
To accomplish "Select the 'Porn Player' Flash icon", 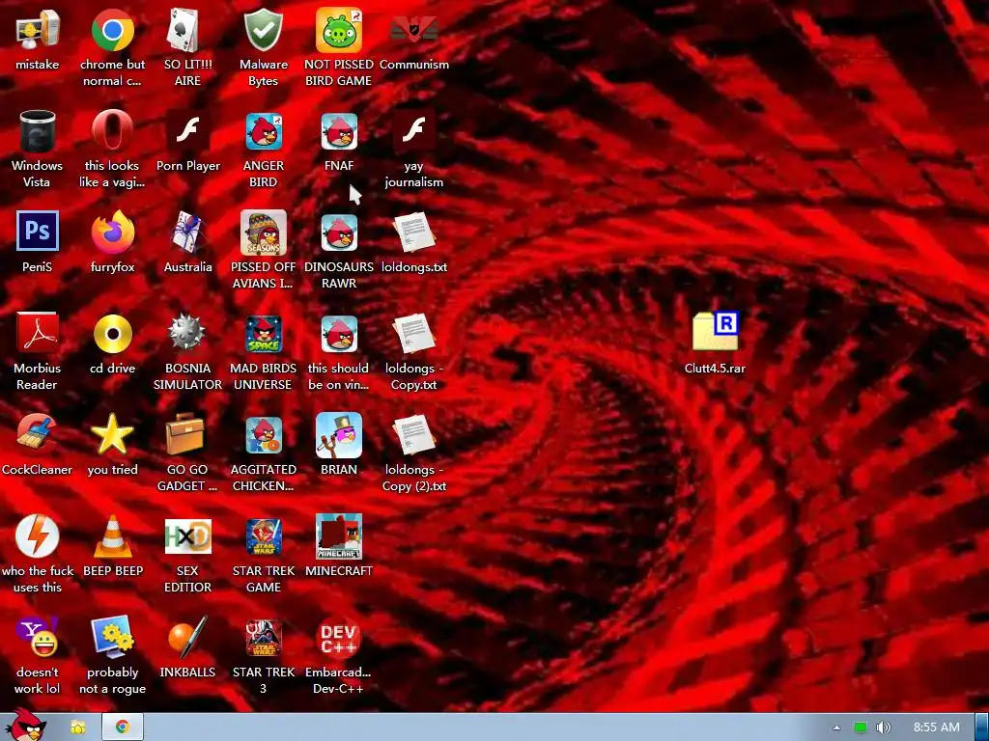I will coord(187,131).
